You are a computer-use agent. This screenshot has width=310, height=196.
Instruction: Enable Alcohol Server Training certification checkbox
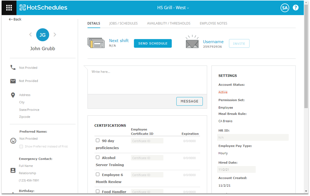coord(98,157)
